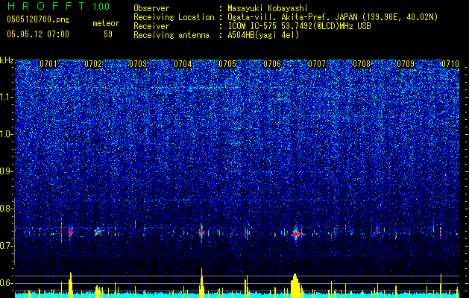The image size is (469, 298).
Task: Click the meteor count value 59
Action: click(108, 34)
